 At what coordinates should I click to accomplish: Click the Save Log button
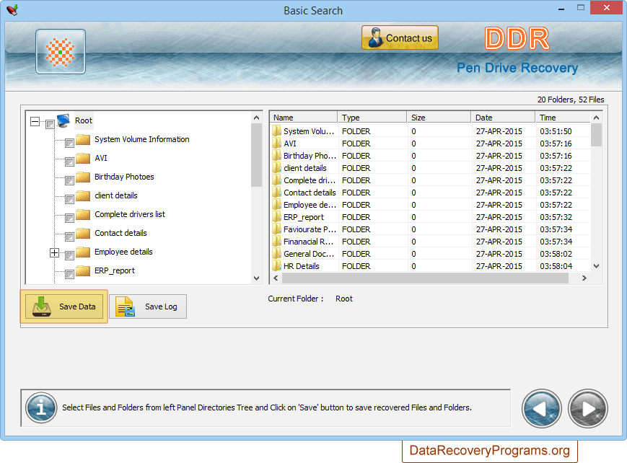(148, 307)
